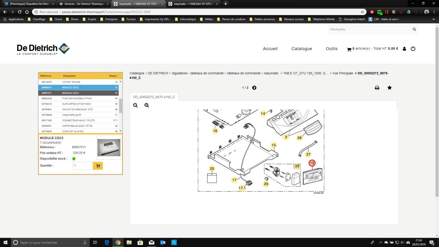Switch to Thermique Chaudière De Dietrich tab

pos(29,4)
